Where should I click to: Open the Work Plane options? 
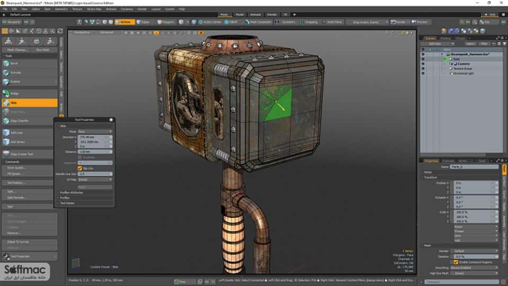click(332, 22)
